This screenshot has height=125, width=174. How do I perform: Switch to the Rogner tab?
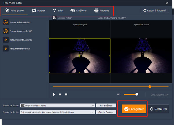coord(39,10)
